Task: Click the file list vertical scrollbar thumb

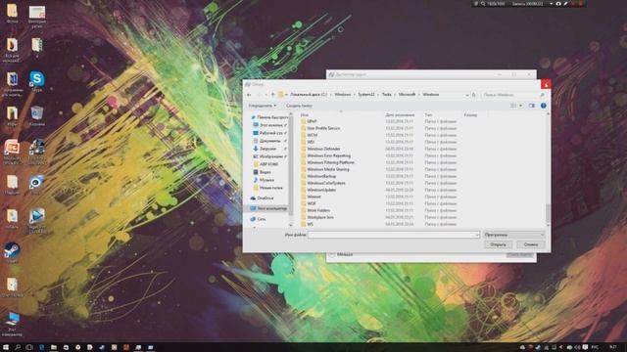Action: coord(548,213)
